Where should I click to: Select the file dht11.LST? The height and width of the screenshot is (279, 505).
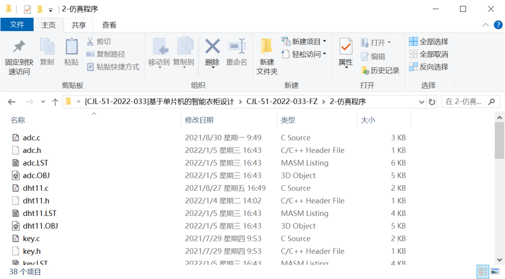point(39,213)
